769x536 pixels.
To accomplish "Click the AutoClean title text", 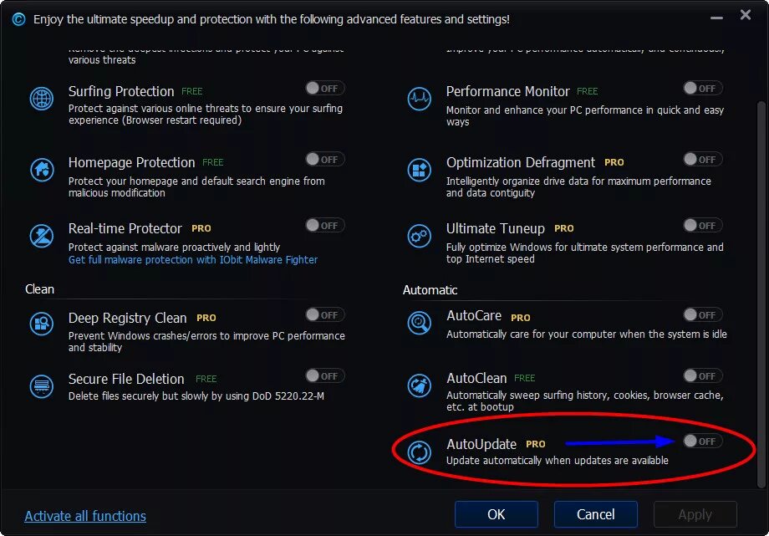I will (476, 379).
